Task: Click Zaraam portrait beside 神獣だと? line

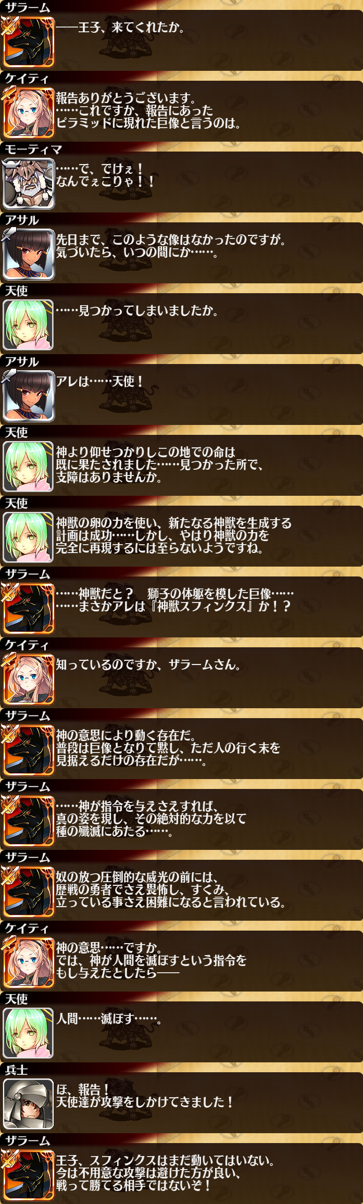Action: (28, 608)
